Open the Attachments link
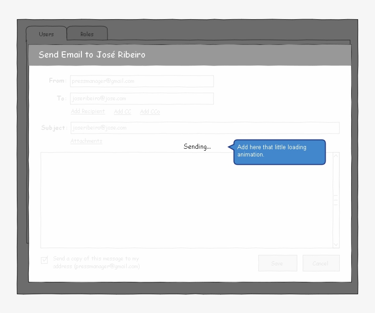The height and width of the screenshot is (313, 375). pyautogui.click(x=86, y=141)
